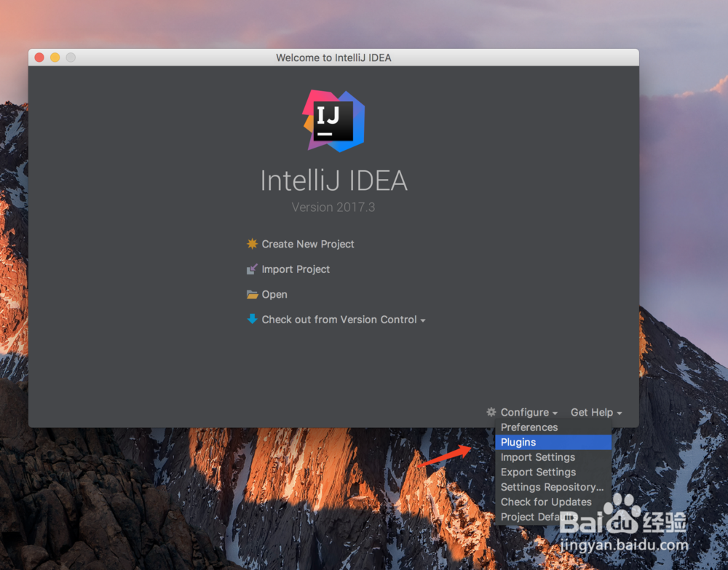This screenshot has height=570, width=728.
Task: Click the Configure gear icon
Action: click(491, 412)
